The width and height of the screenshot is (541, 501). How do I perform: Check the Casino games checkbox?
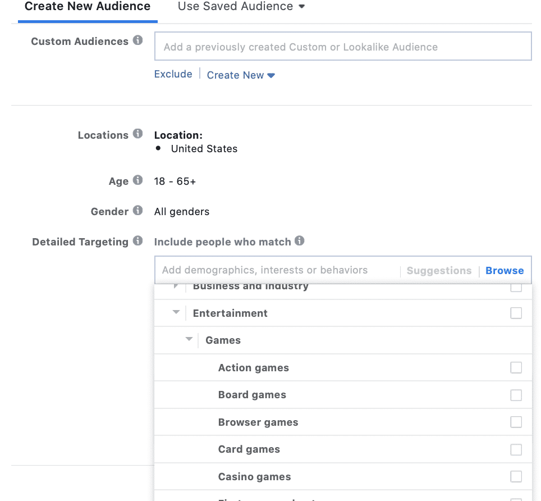tap(516, 476)
